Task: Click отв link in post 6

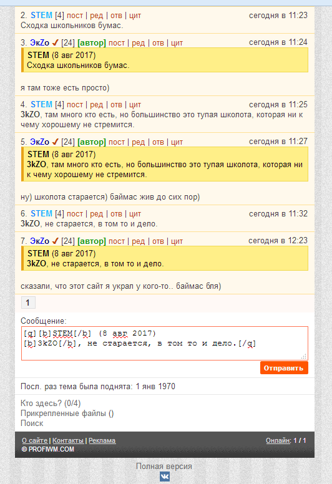Action: [x=117, y=213]
